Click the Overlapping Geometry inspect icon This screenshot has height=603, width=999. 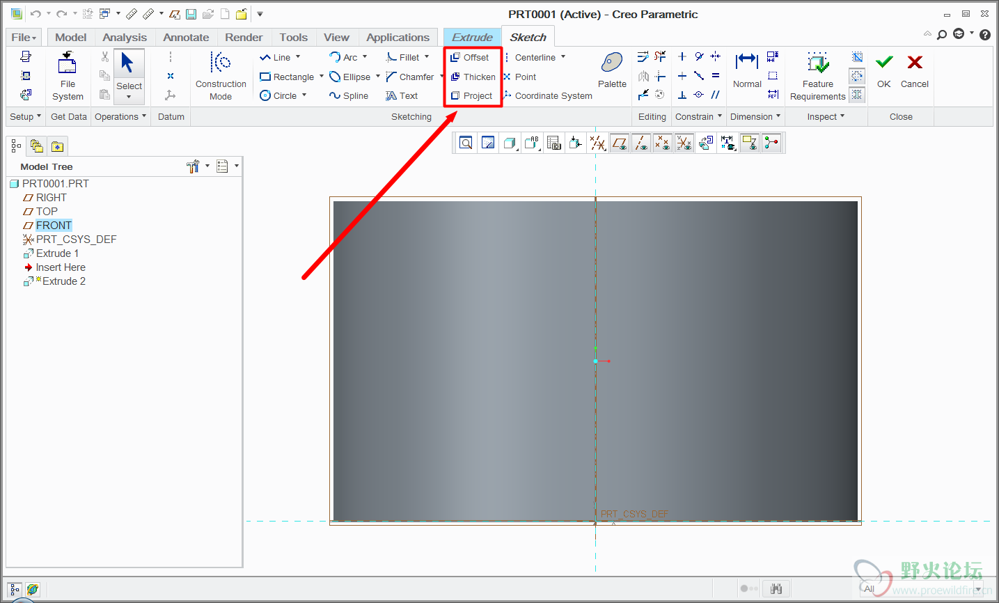(x=858, y=57)
